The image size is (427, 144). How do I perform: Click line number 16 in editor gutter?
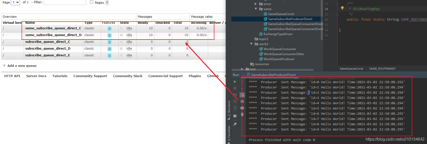pos(326,20)
